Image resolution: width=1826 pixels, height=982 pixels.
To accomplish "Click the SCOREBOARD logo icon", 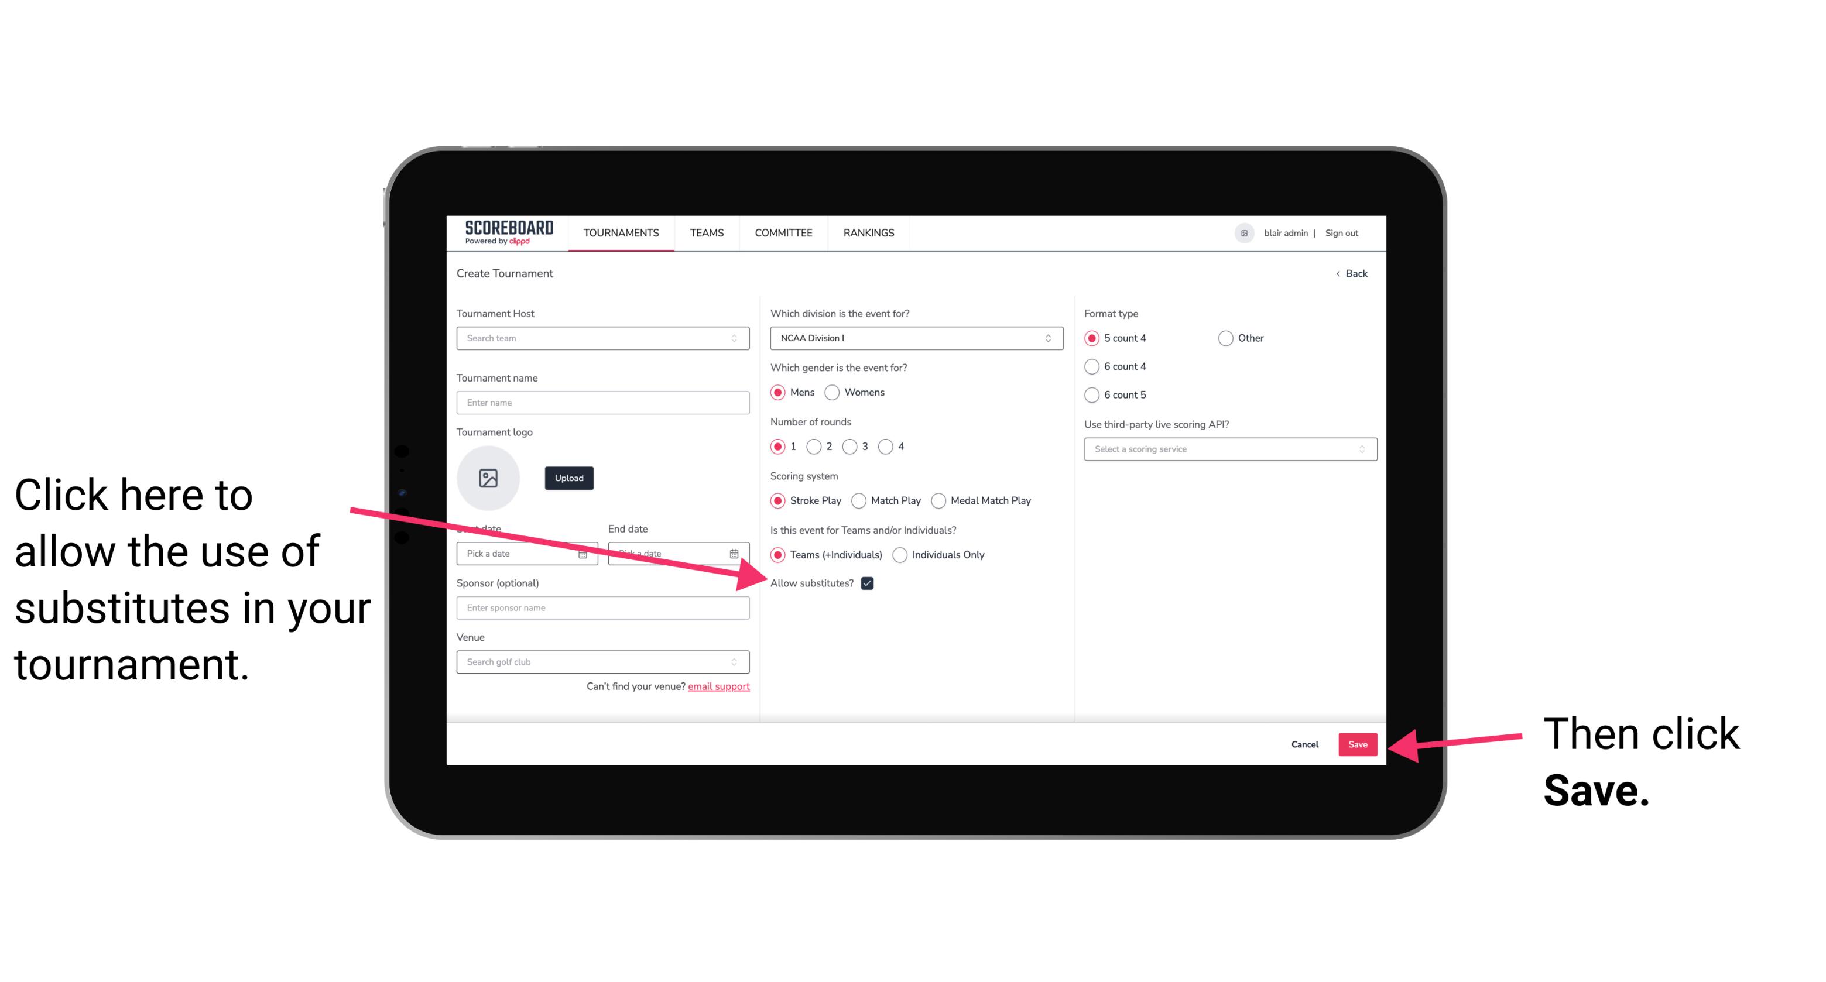I will (x=503, y=232).
